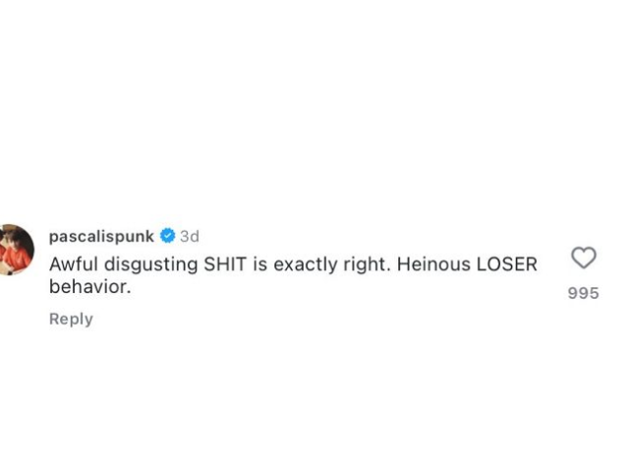View the 995 likes count
Screen dimensions: 629x472
click(x=583, y=293)
